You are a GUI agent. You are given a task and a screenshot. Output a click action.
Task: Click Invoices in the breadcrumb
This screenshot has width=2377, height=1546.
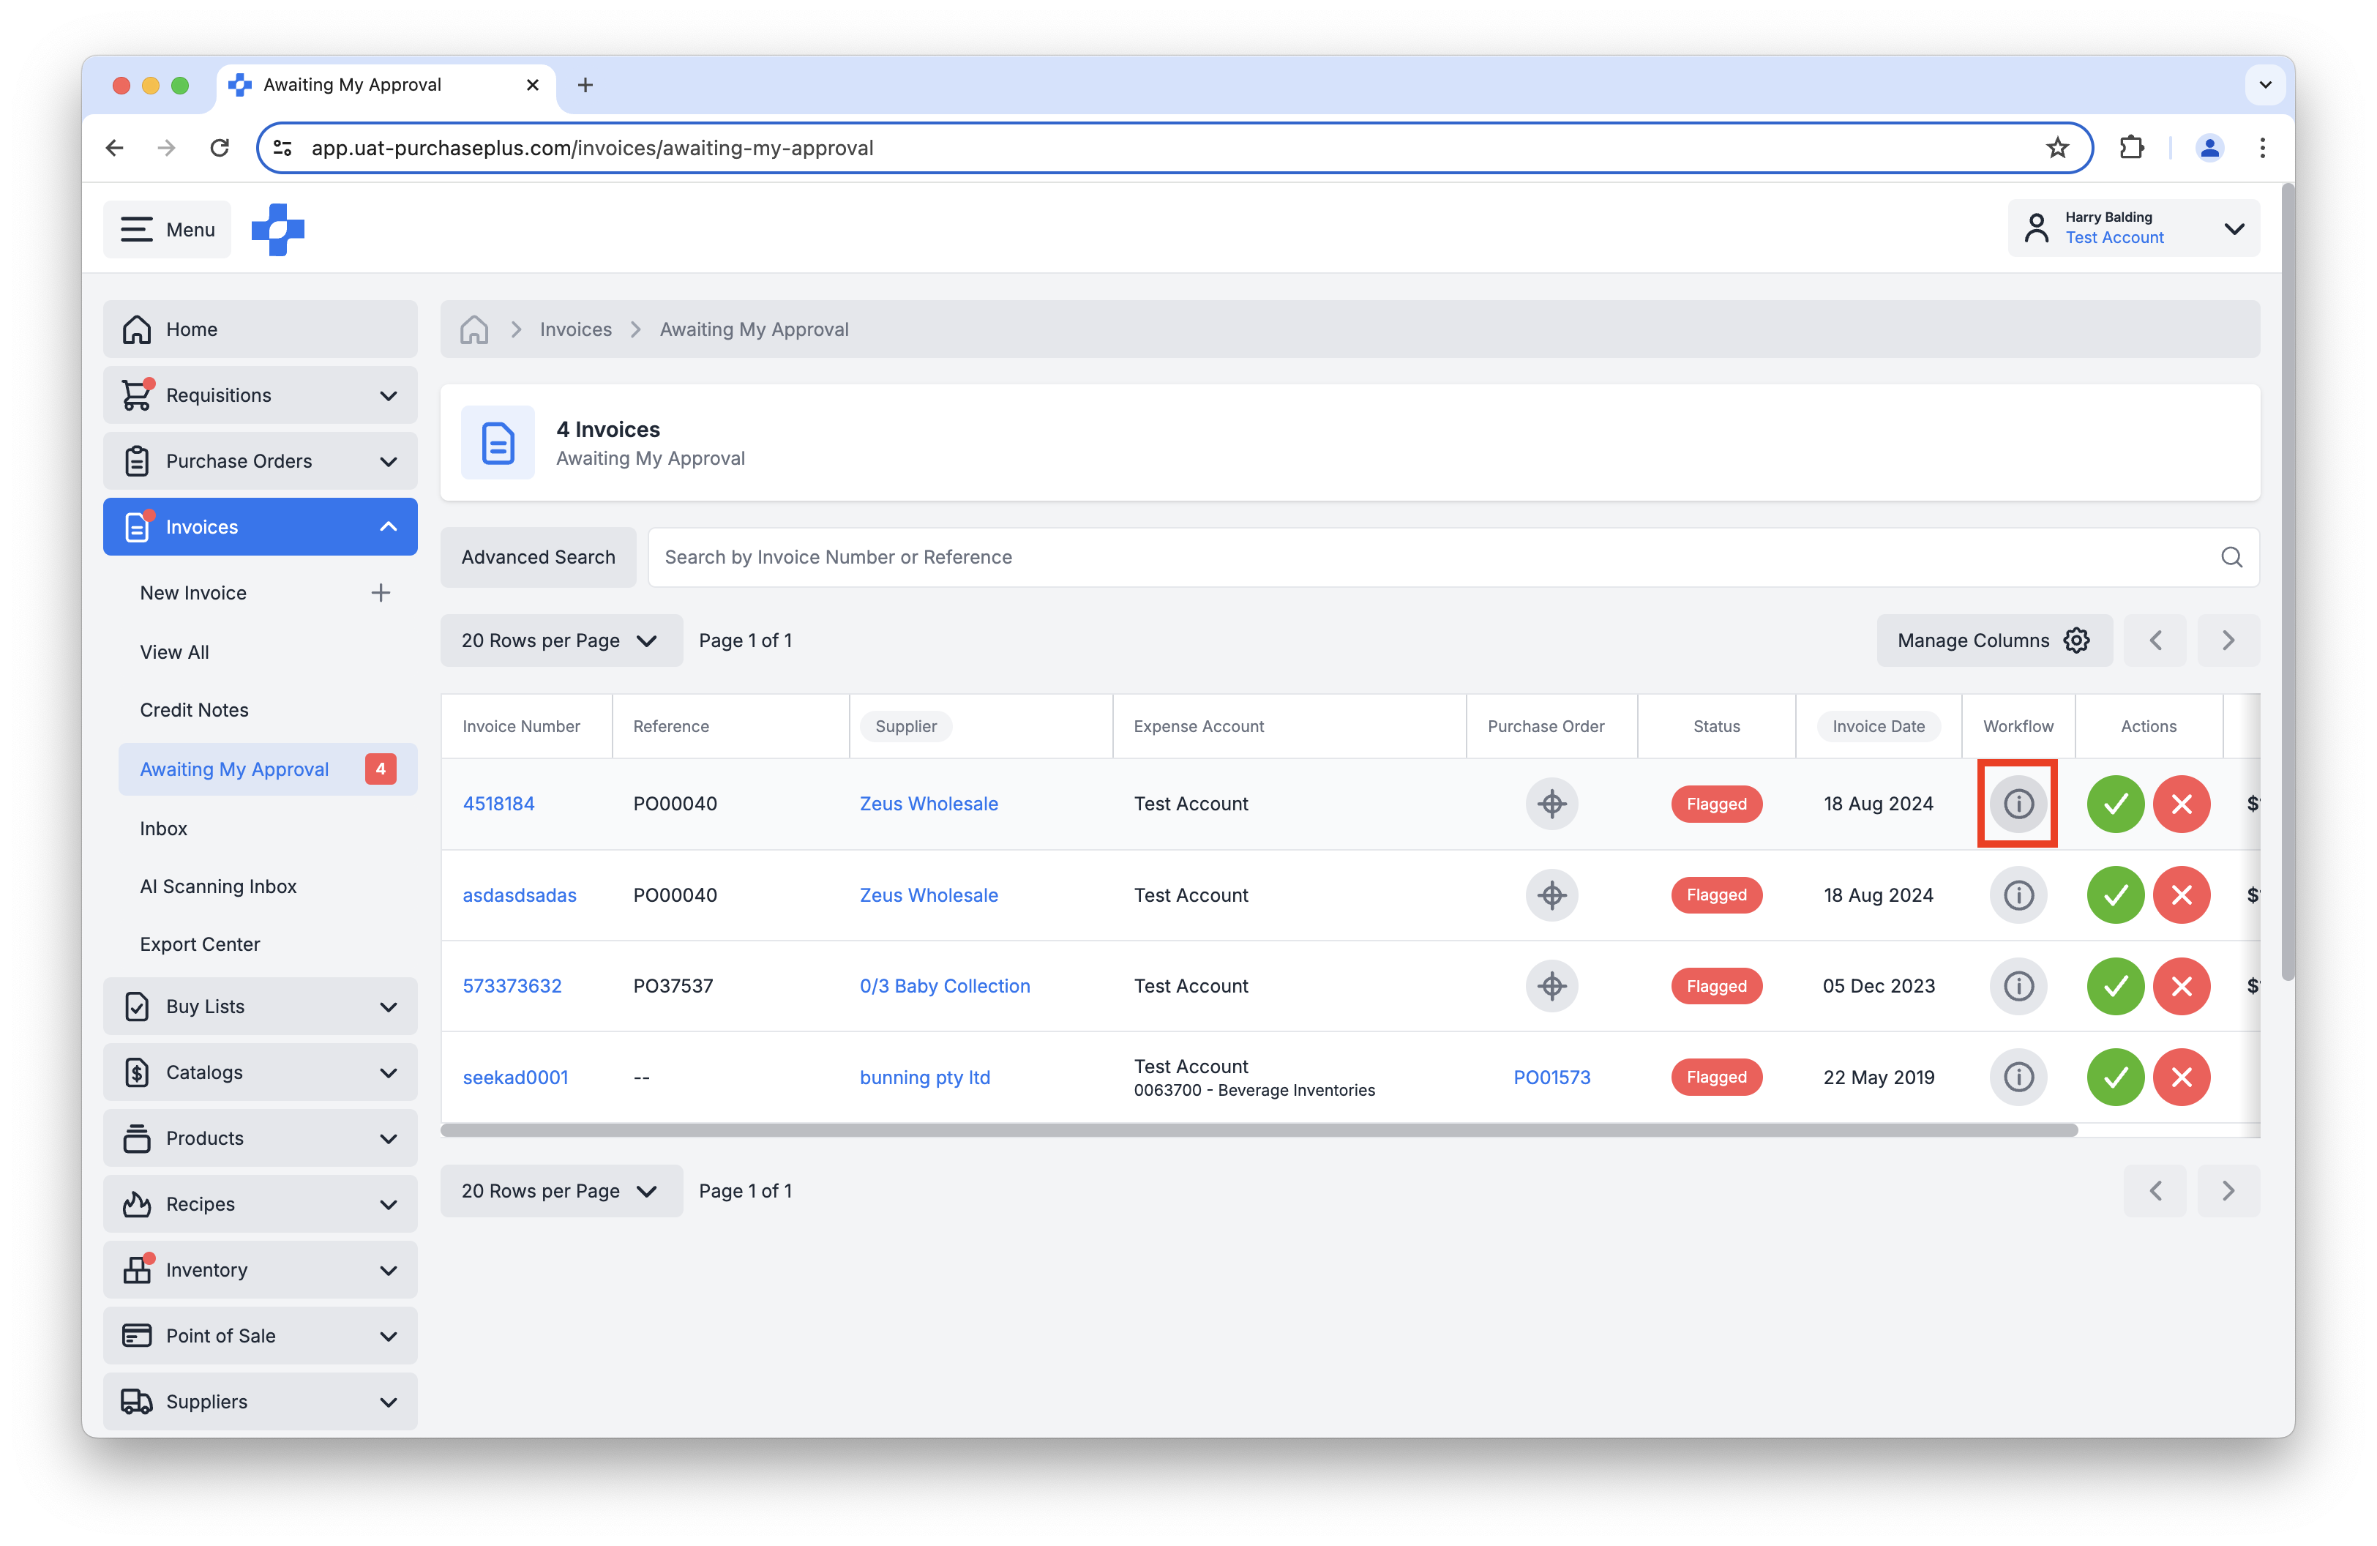coord(575,329)
